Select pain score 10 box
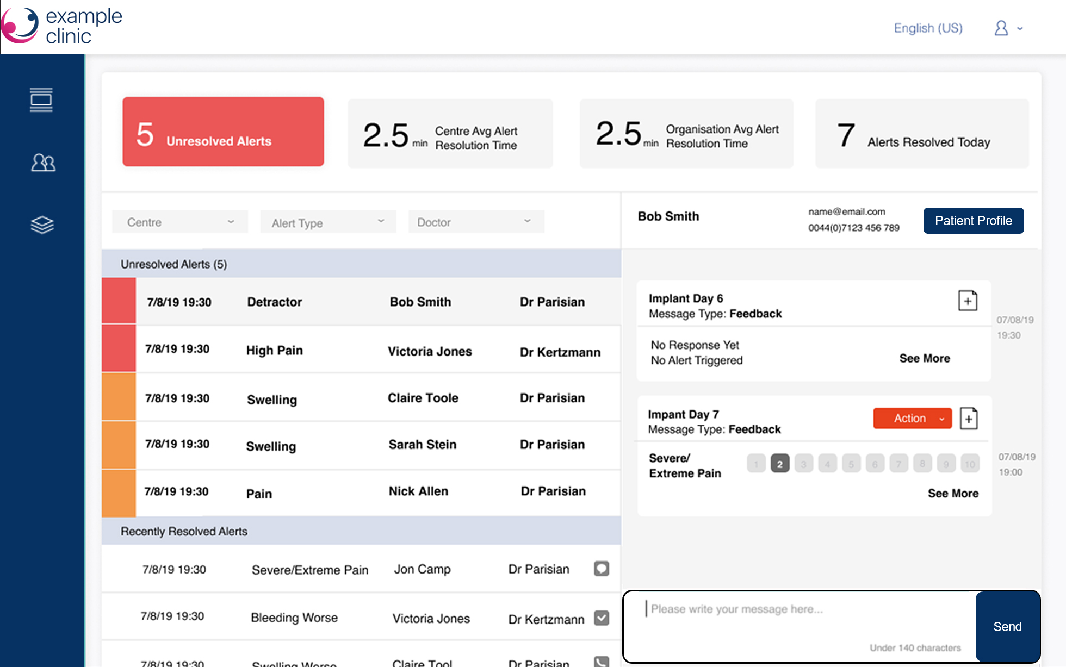The height and width of the screenshot is (667, 1066). [x=970, y=464]
